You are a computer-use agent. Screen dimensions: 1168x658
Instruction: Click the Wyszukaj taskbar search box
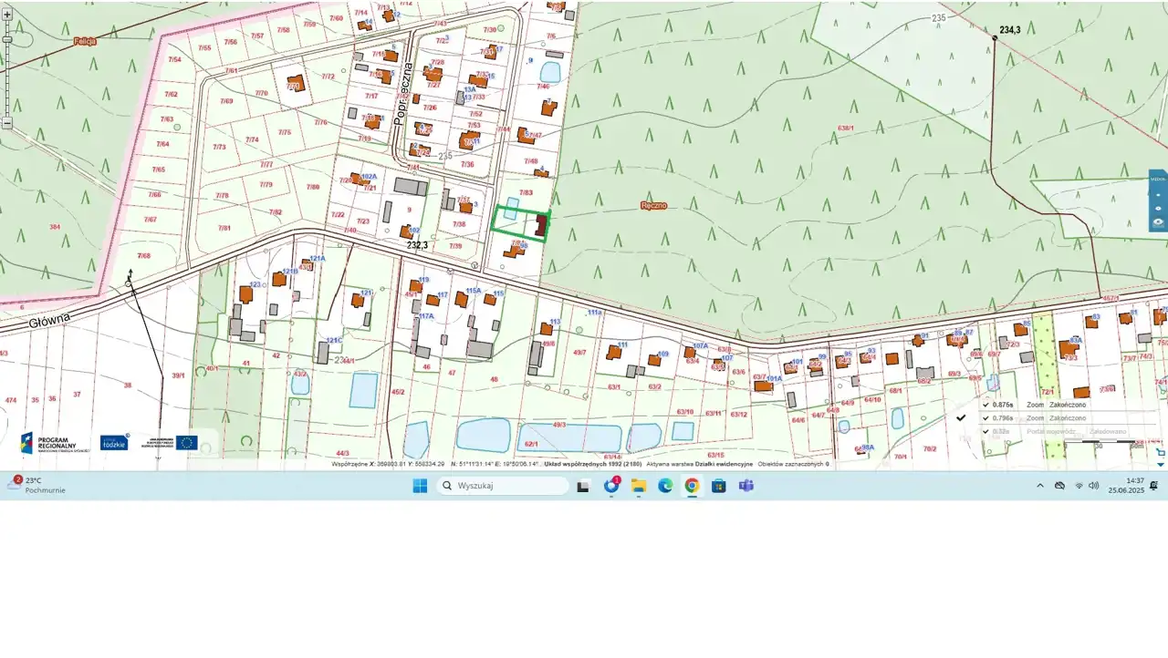tap(503, 486)
